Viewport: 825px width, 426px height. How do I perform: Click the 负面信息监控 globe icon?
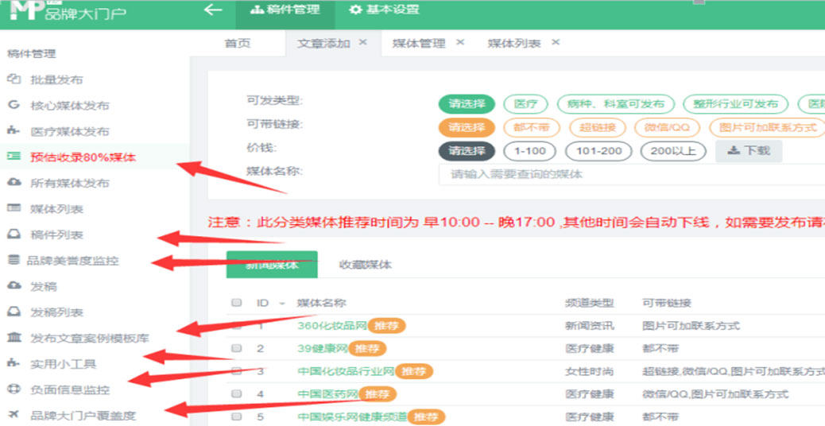pyautogui.click(x=14, y=389)
